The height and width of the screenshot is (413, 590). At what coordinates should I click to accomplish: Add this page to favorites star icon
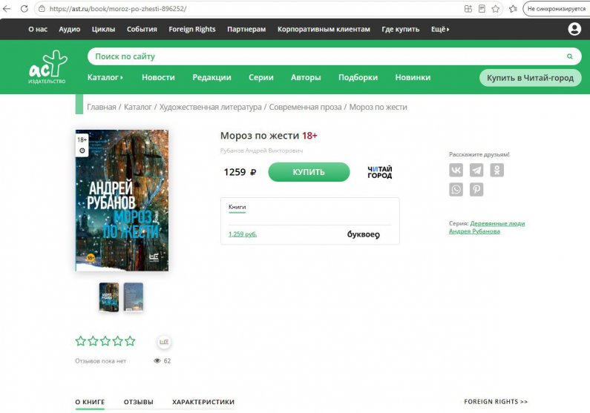[x=496, y=9]
